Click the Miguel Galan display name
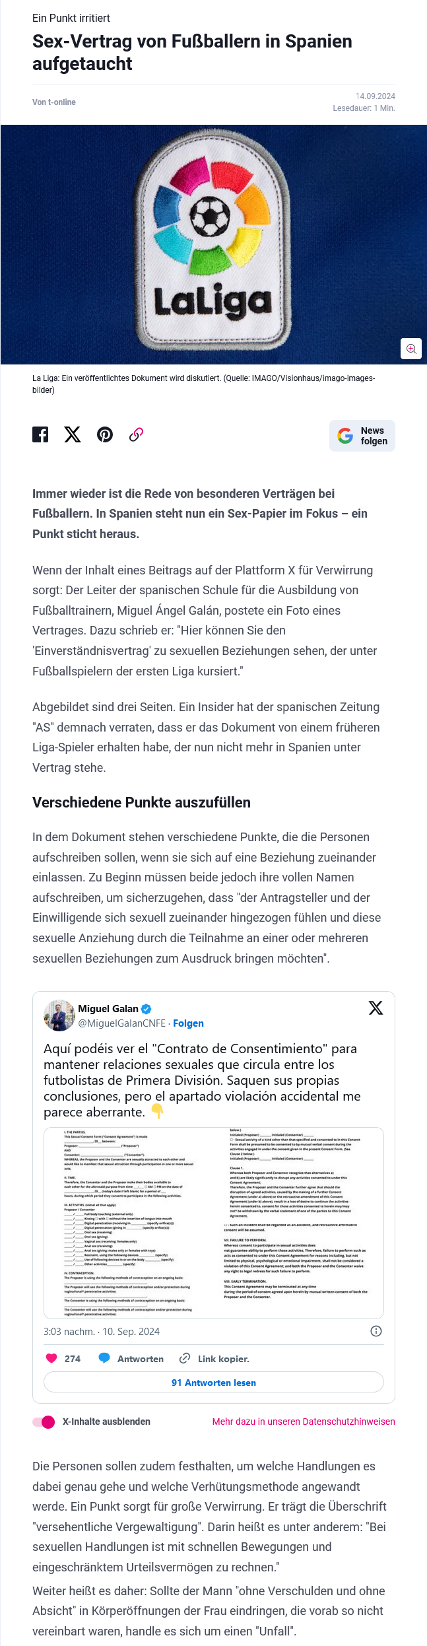This screenshot has height=1646, width=427. click(108, 1009)
